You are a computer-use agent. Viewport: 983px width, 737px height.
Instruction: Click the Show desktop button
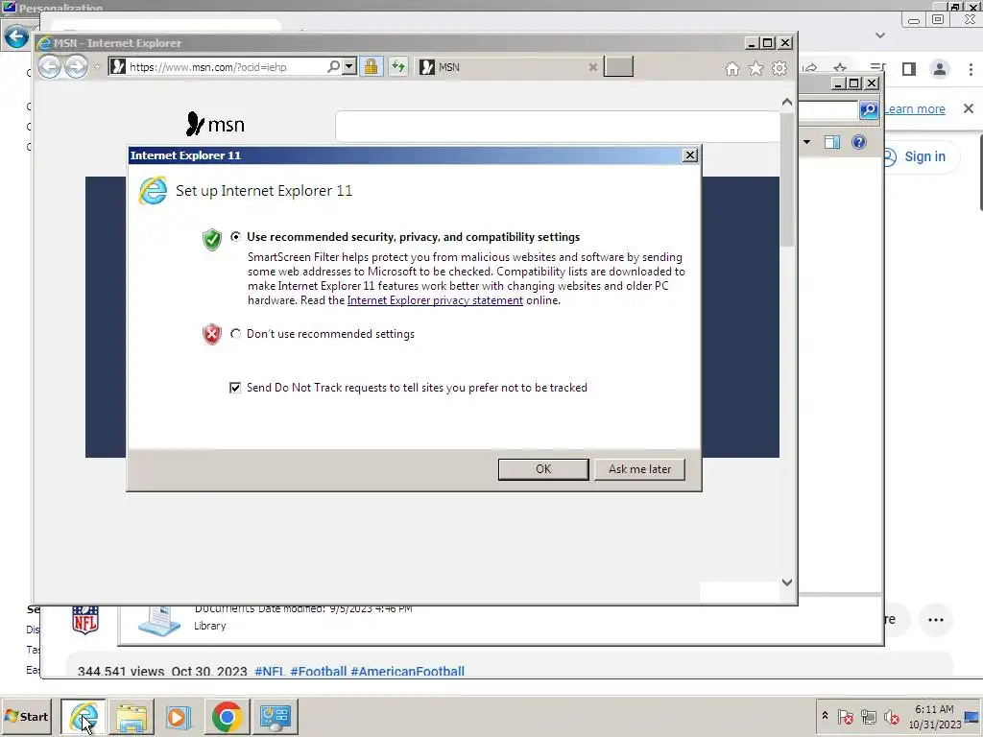(x=972, y=716)
